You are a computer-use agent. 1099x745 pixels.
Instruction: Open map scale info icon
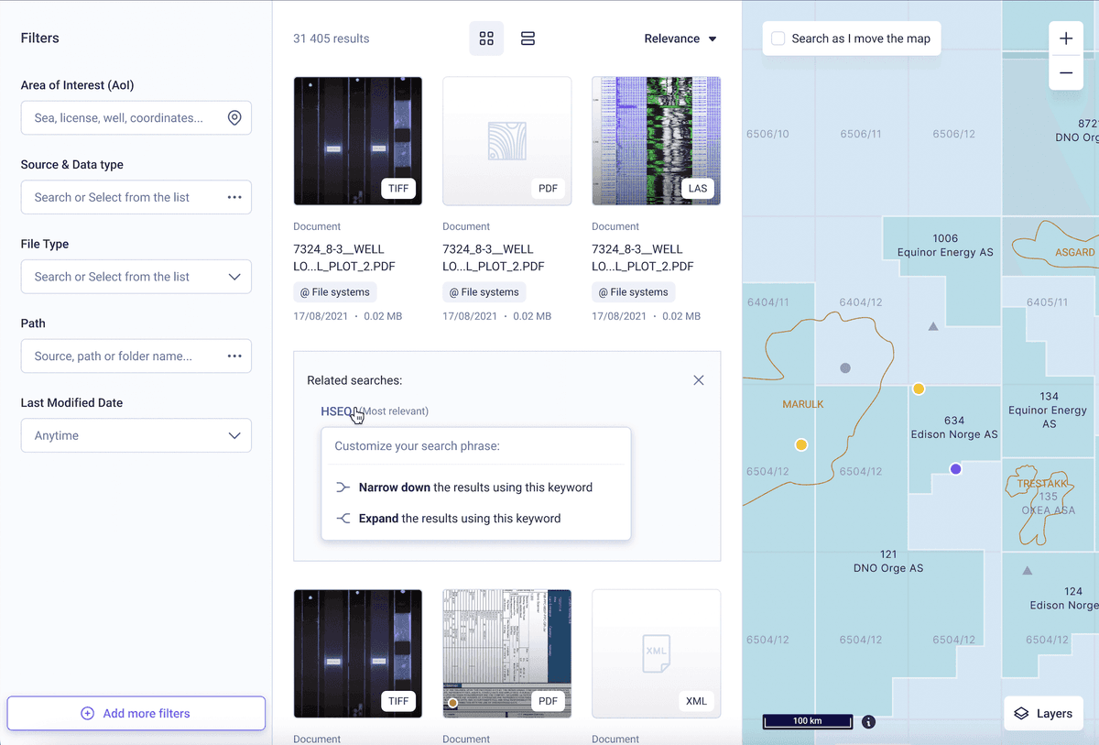(x=868, y=721)
